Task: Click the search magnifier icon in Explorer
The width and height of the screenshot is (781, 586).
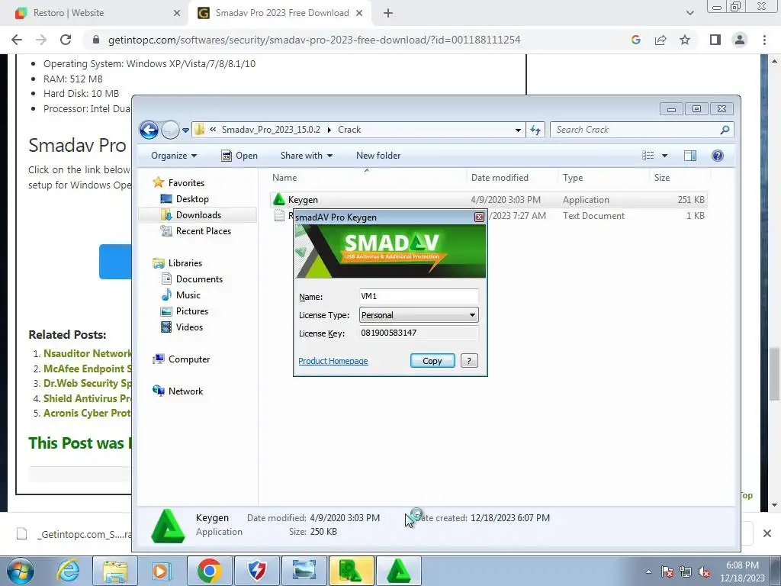Action: click(x=725, y=130)
